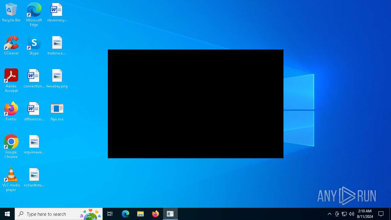Select the VLC media player shortcut
Image resolution: width=391 pixels, height=220 pixels.
click(11, 180)
